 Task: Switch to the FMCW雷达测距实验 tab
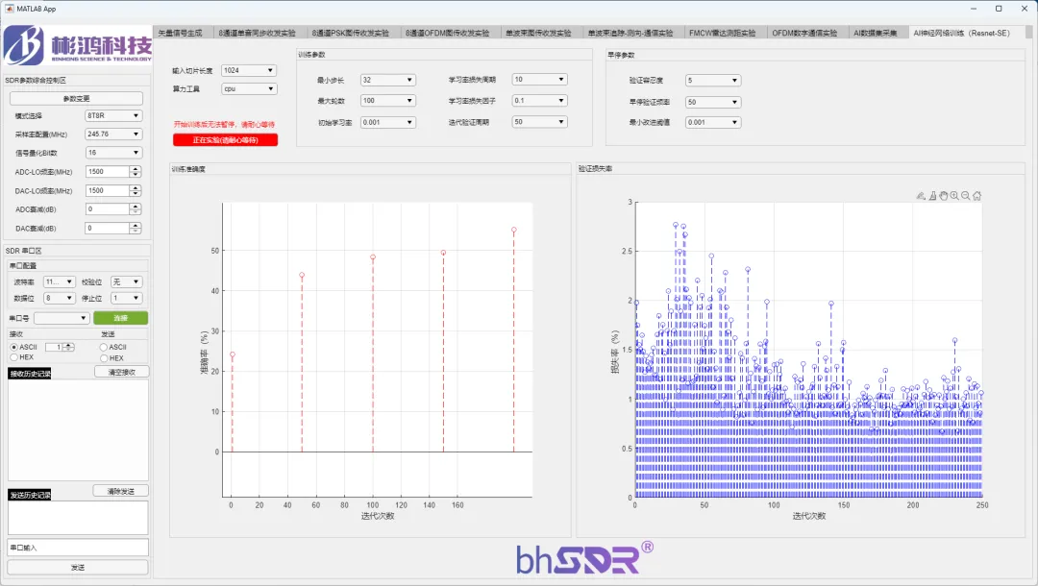[725, 33]
